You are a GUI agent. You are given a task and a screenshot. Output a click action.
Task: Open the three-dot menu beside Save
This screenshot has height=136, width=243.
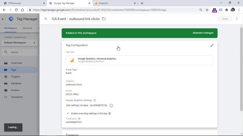point(237,19)
